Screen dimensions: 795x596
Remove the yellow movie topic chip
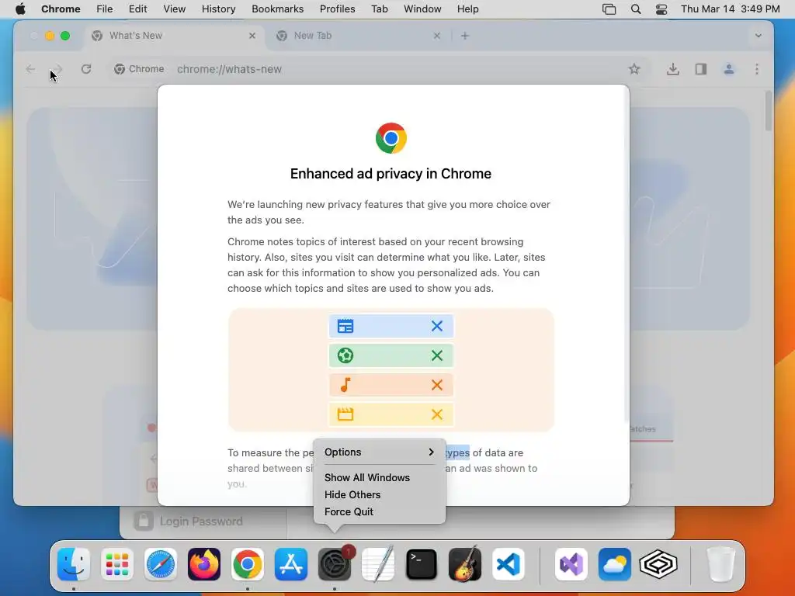coord(436,414)
